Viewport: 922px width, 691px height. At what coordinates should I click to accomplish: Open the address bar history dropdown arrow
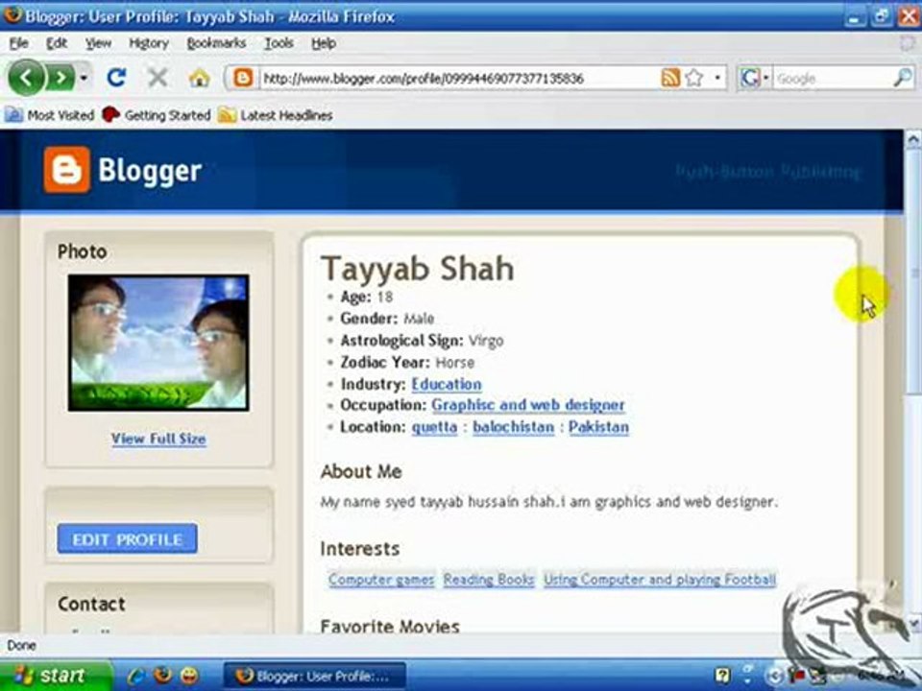(x=717, y=78)
